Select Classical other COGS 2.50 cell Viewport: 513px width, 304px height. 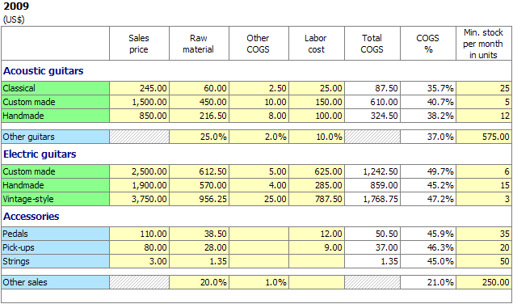point(259,88)
